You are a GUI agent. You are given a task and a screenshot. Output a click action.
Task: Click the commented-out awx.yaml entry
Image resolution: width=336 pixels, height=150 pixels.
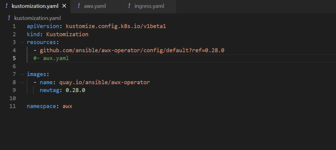coord(51,58)
